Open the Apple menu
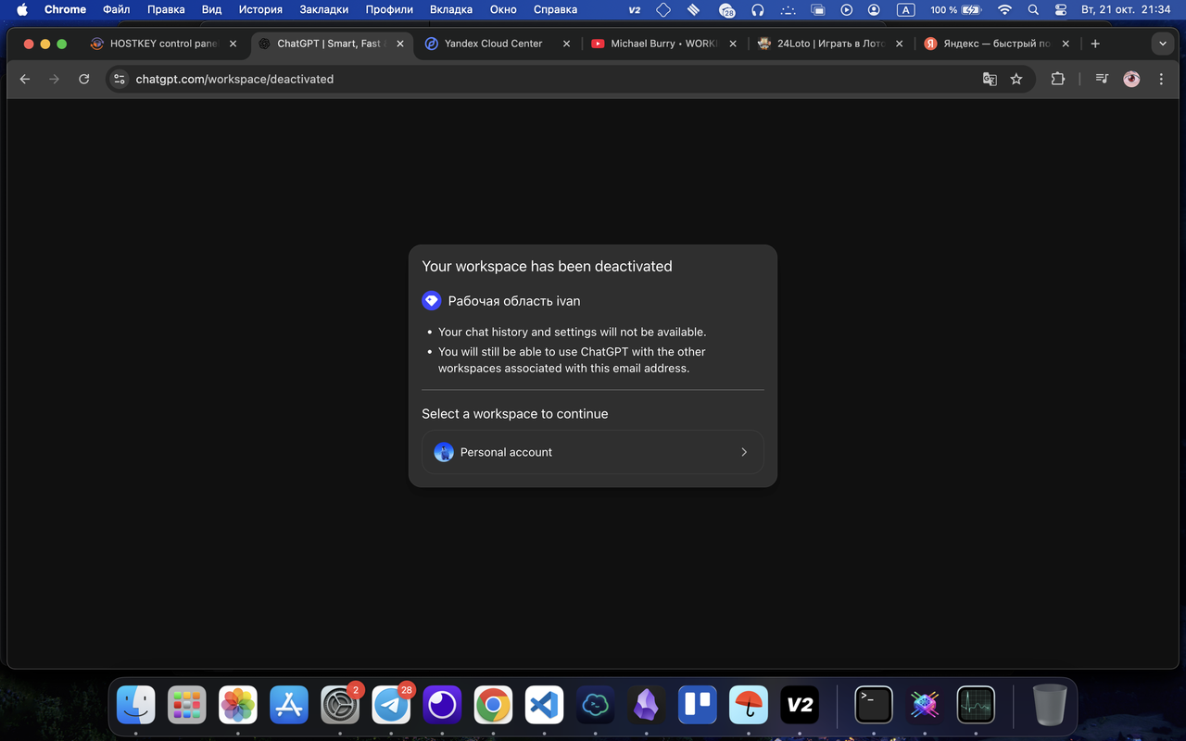 [x=22, y=9]
